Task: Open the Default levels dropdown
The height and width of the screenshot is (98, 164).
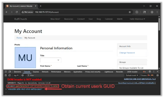Action: click(132, 75)
